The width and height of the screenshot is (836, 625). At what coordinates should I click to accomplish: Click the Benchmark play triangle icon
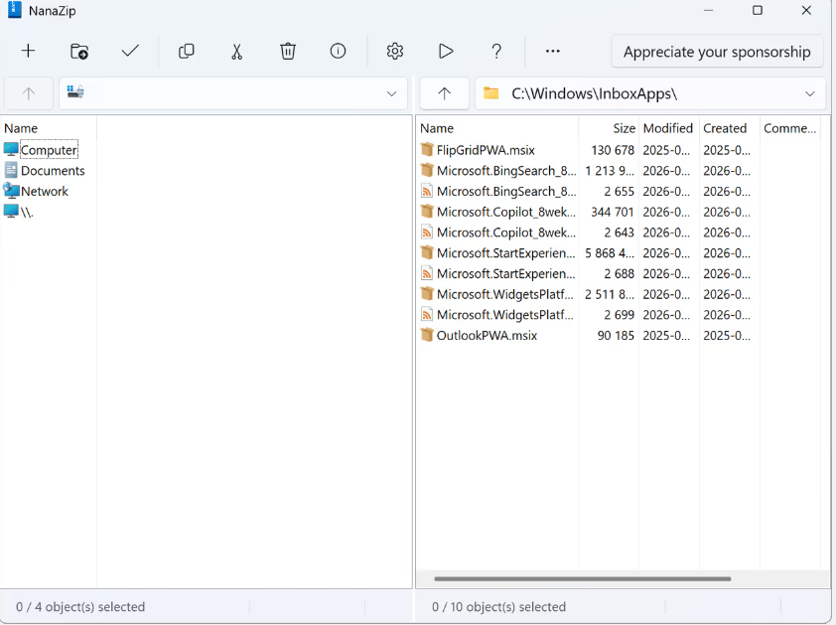pyautogui.click(x=446, y=52)
